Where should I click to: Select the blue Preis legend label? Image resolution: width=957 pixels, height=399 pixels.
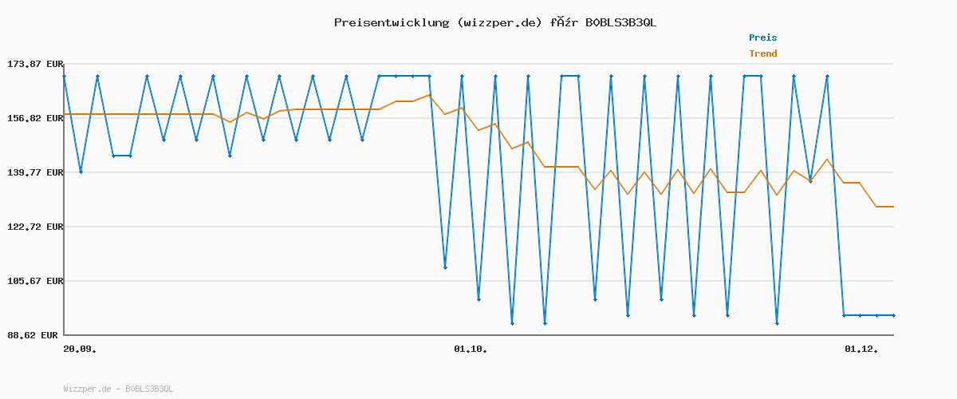tap(762, 38)
